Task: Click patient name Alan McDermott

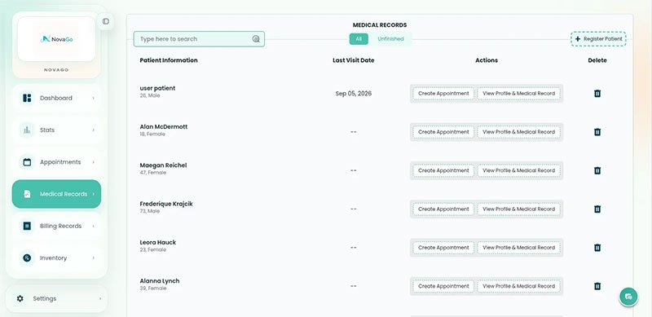Action: (x=164, y=127)
